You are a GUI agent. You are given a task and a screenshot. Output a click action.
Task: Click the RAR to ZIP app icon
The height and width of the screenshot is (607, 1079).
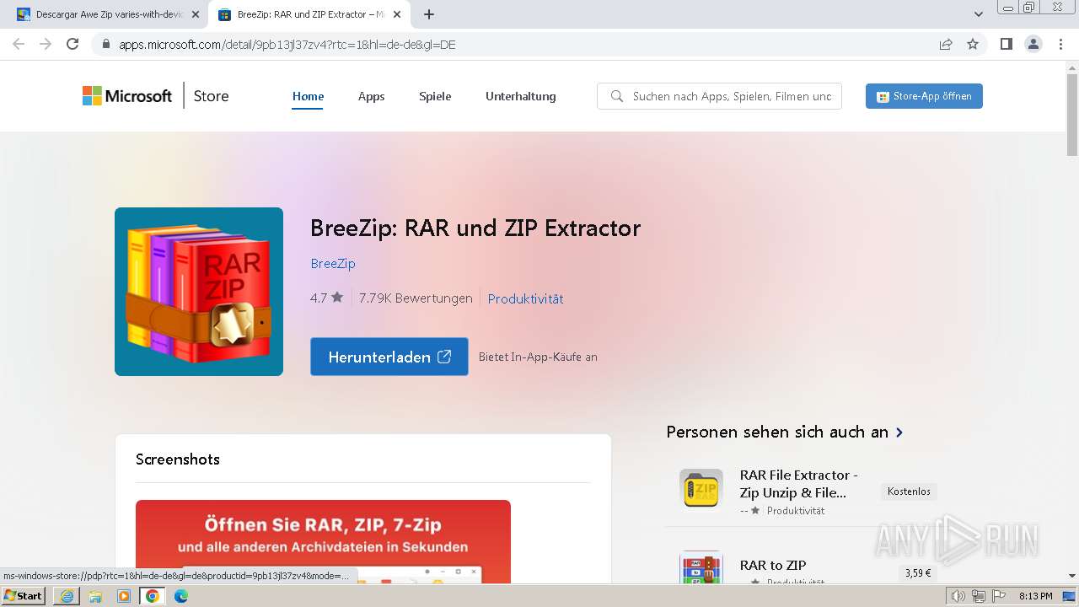click(x=701, y=567)
